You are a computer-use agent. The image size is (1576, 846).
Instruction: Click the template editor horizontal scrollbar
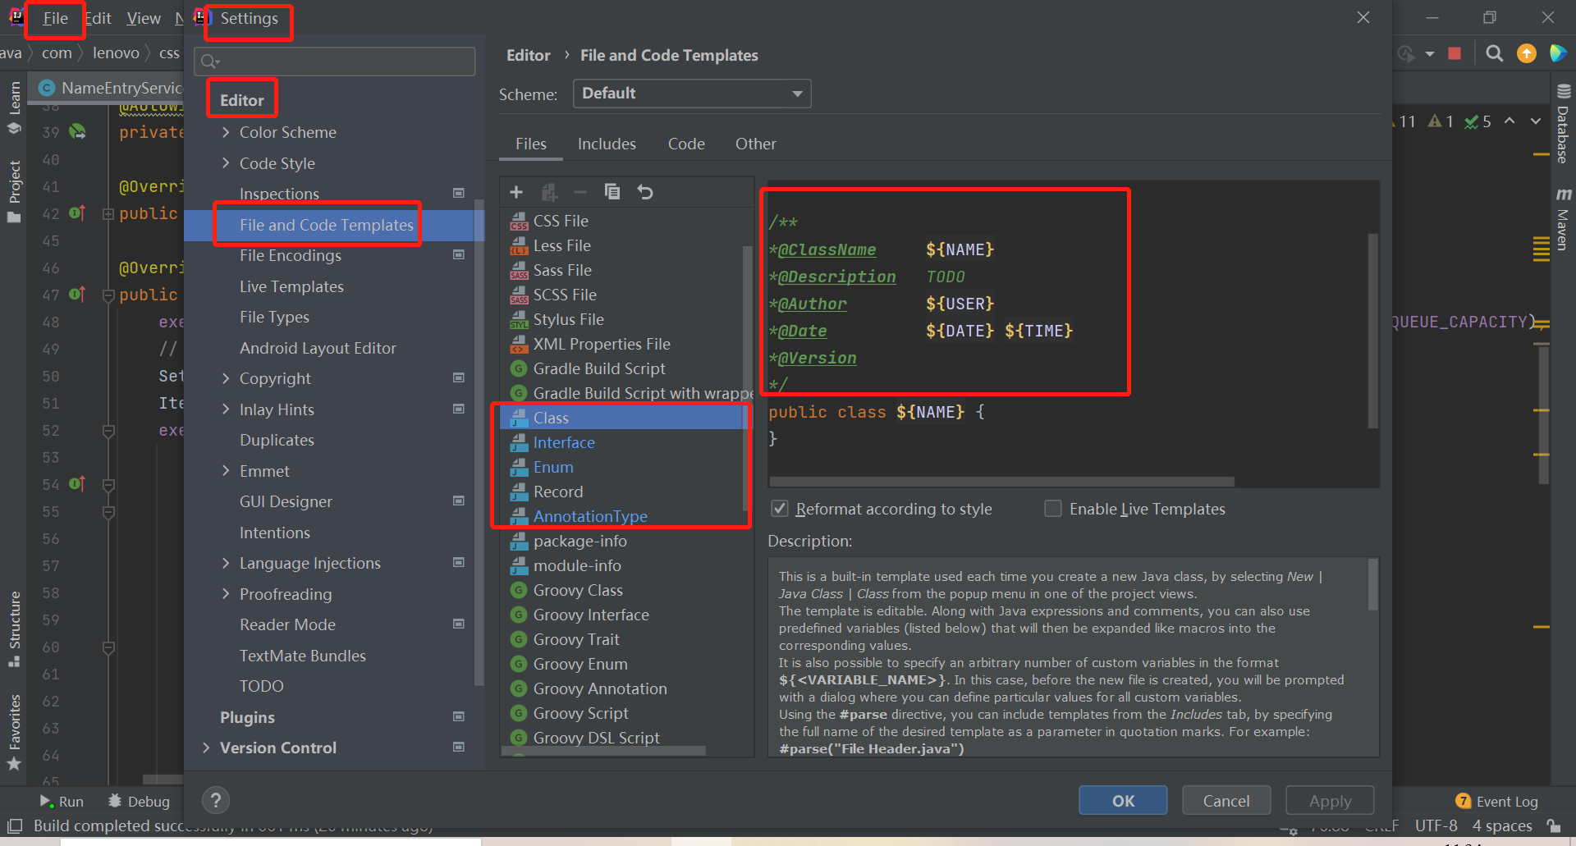point(1001,482)
